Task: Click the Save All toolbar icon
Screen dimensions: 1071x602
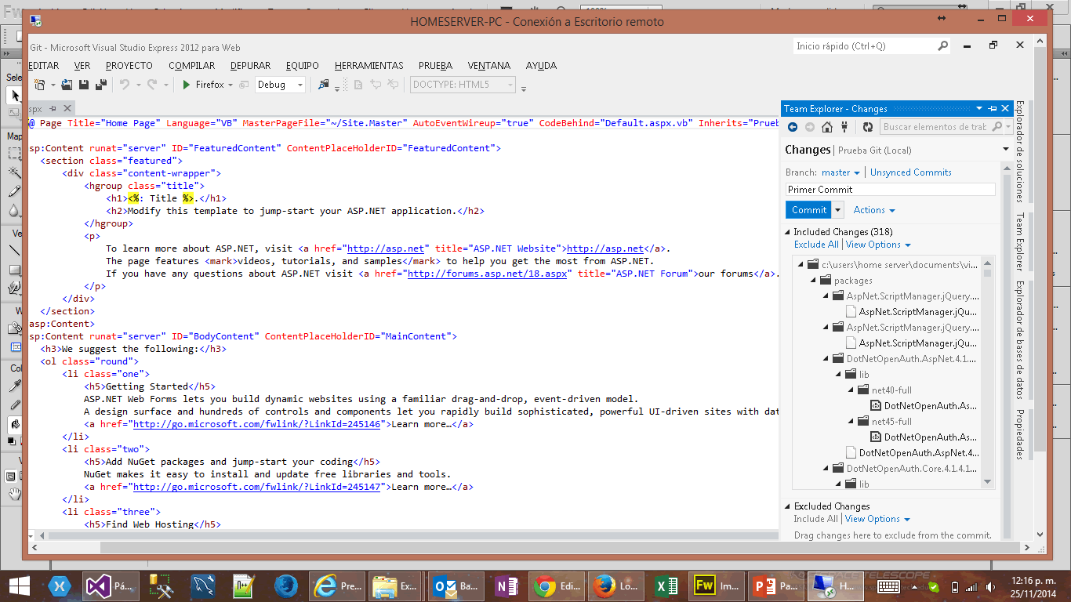Action: [x=100, y=85]
